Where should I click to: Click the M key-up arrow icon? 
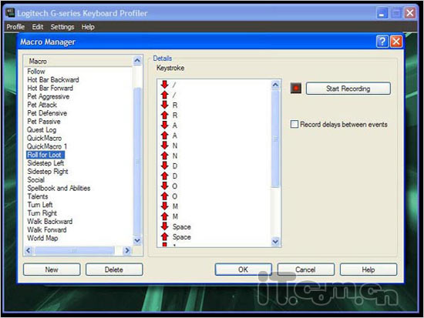pyautogui.click(x=164, y=216)
